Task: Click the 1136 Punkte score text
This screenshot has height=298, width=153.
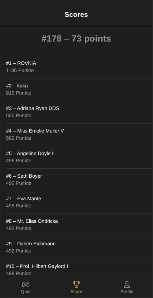Action: (x=20, y=71)
